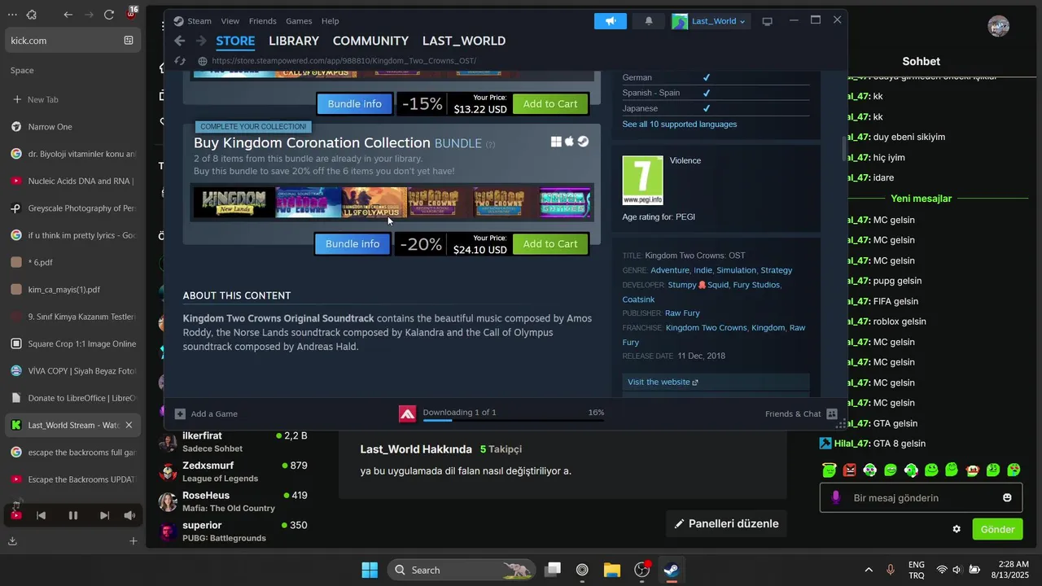The image size is (1042, 586).
Task: Open Steam notifications bell
Action: pos(649,21)
